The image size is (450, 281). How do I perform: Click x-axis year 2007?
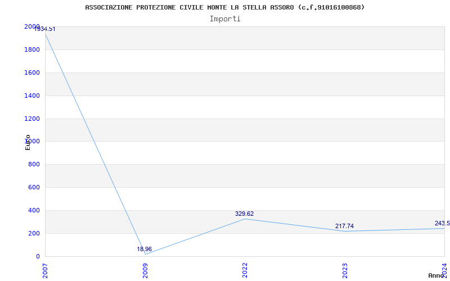click(x=46, y=271)
